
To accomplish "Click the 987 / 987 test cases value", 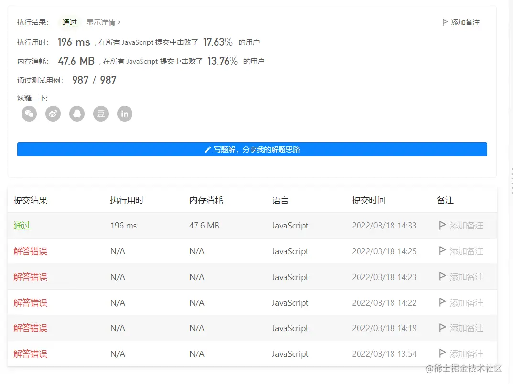I will pyautogui.click(x=94, y=80).
